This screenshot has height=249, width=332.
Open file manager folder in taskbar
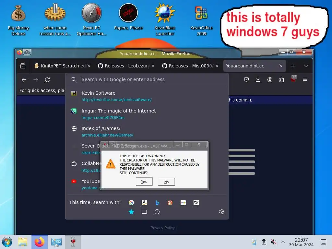click(x=23, y=242)
